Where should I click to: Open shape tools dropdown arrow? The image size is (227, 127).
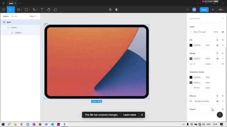(29, 10)
